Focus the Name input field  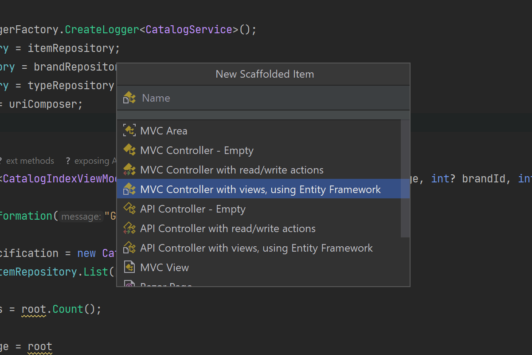[263, 98]
